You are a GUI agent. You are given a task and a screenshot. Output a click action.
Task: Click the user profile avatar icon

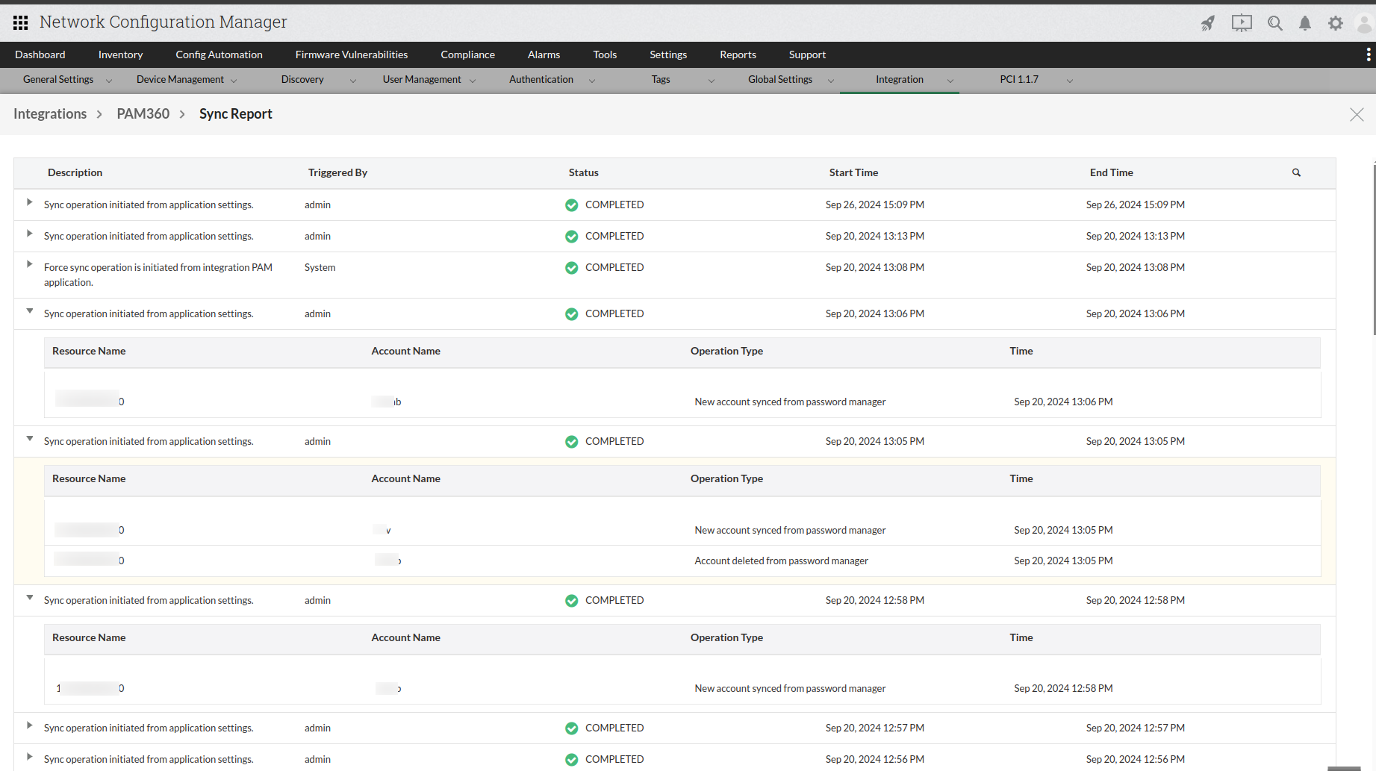click(1364, 23)
